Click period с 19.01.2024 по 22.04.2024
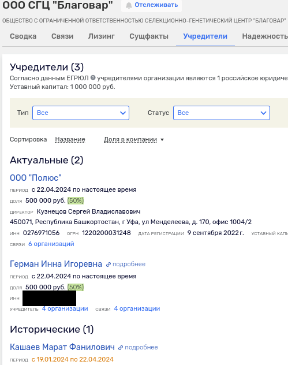 click(73, 359)
